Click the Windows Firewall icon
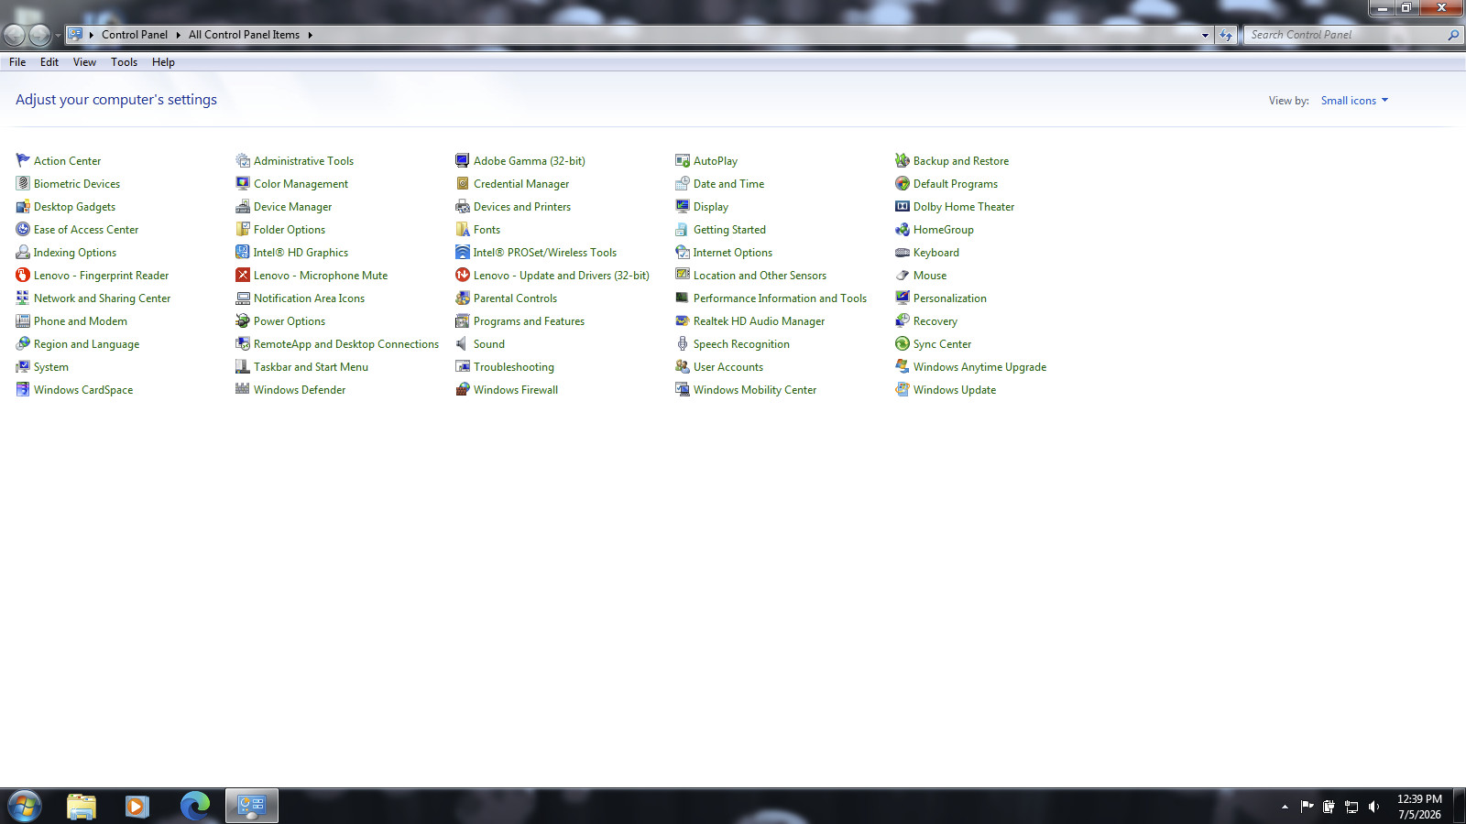1466x824 pixels. [x=463, y=389]
